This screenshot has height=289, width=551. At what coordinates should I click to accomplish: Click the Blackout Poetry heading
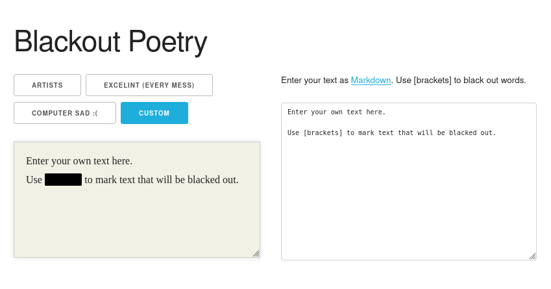pyautogui.click(x=110, y=42)
